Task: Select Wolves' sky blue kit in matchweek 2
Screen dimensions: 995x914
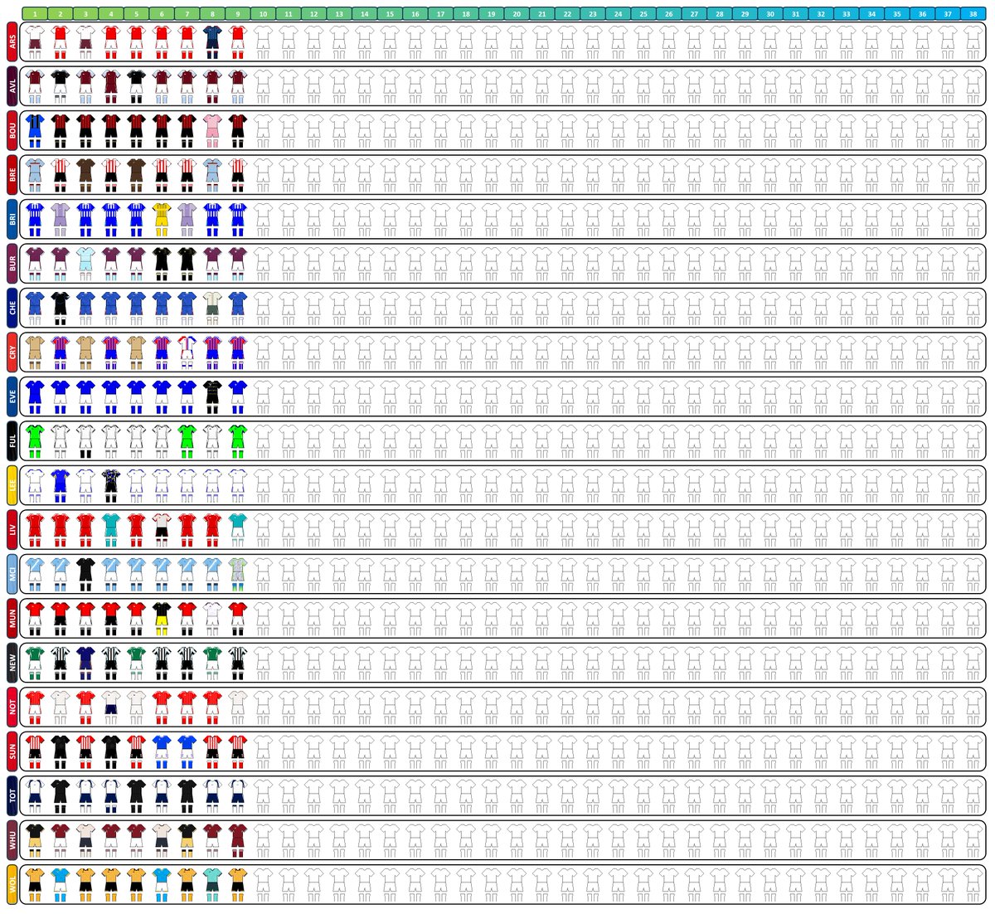Action: (61, 886)
